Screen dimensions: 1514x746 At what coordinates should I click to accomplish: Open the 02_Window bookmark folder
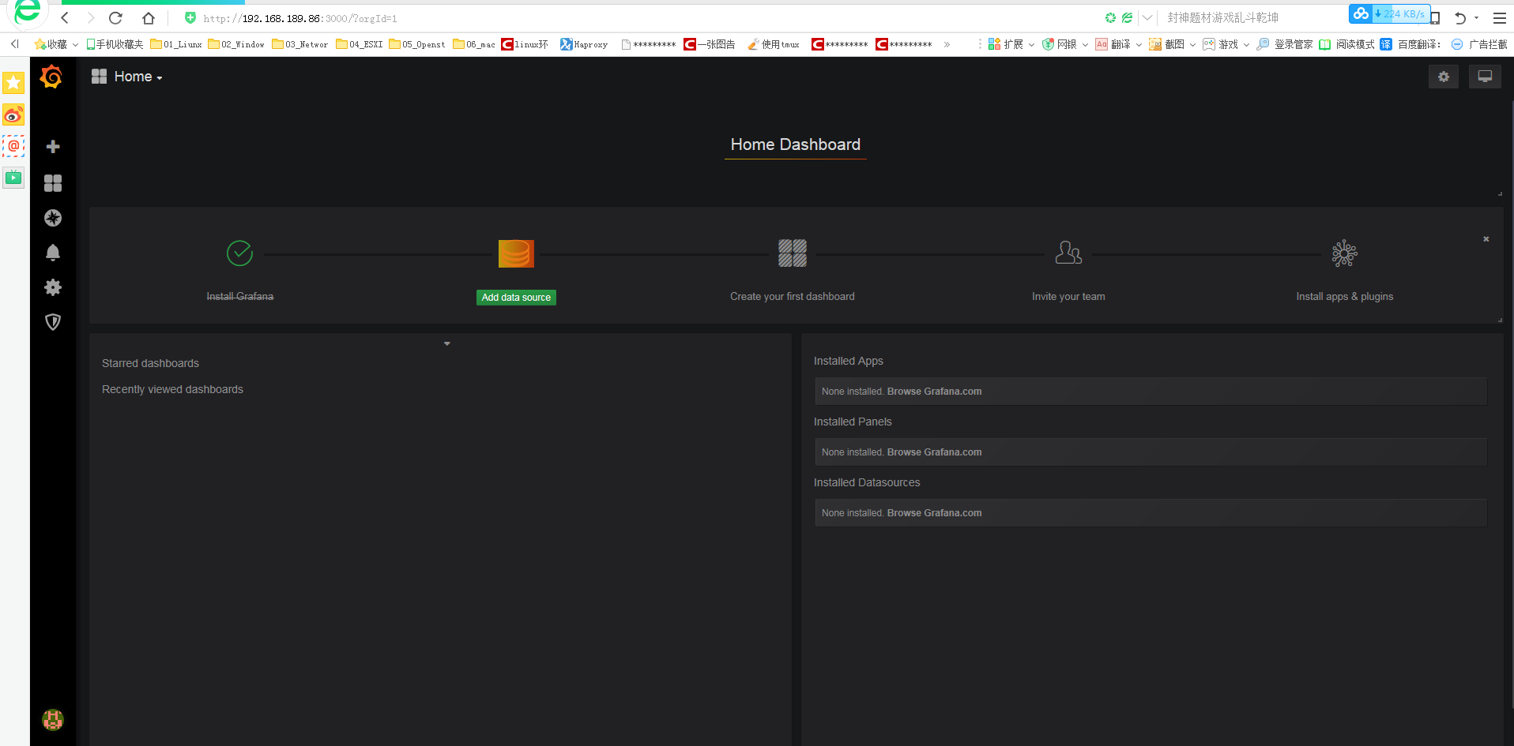236,44
